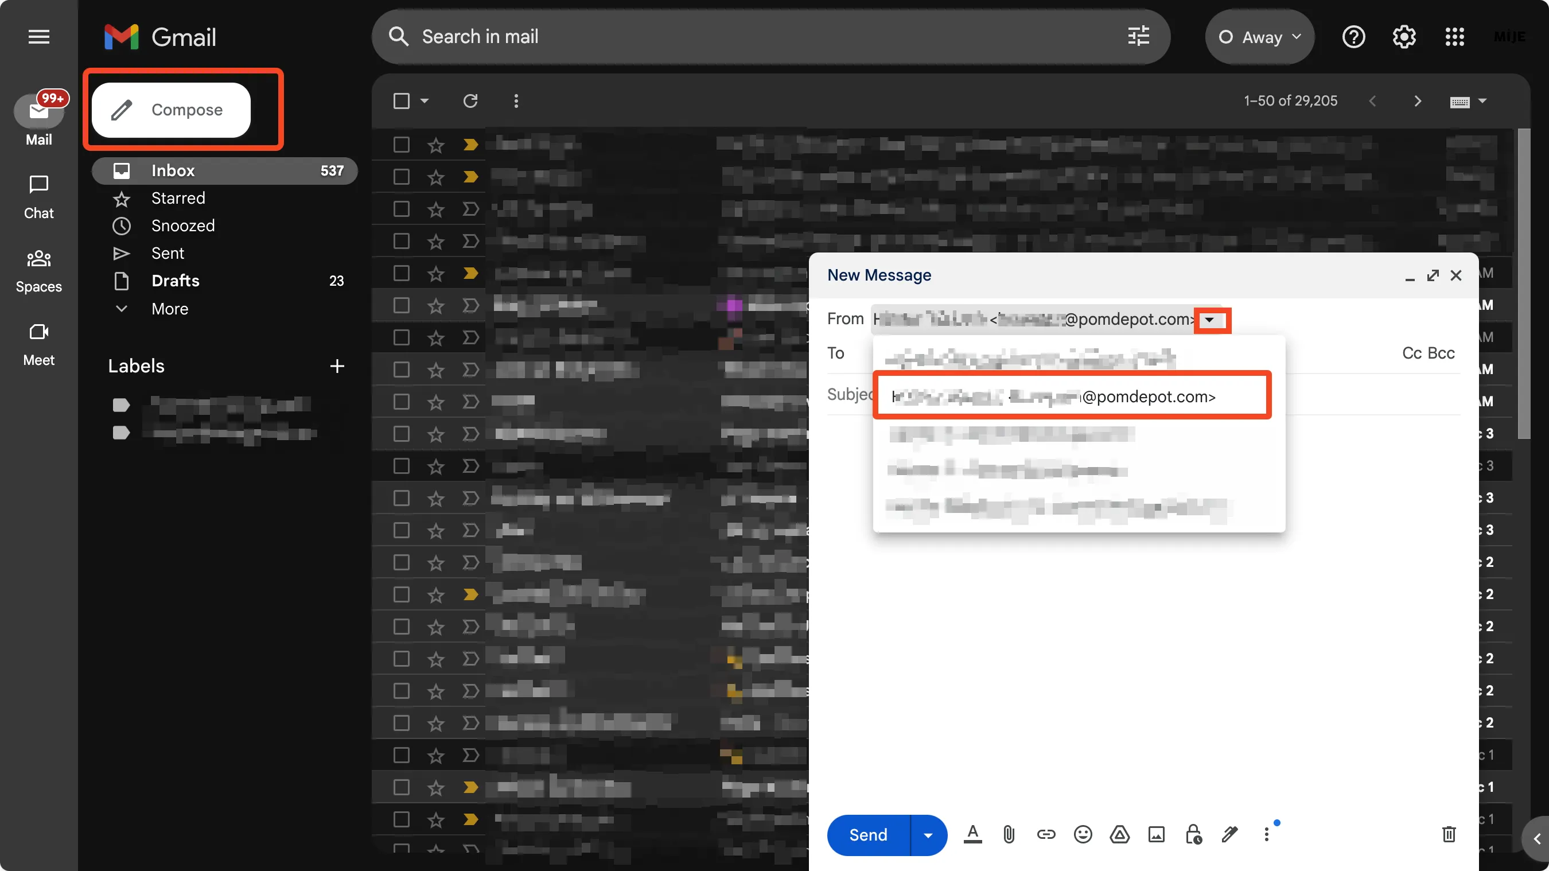
Task: Open send options arrow beside Send
Action: point(928,835)
